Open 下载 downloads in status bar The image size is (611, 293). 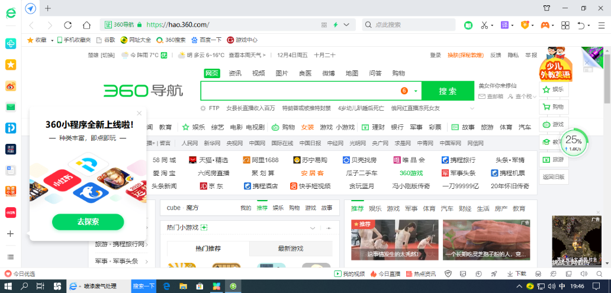click(517, 274)
